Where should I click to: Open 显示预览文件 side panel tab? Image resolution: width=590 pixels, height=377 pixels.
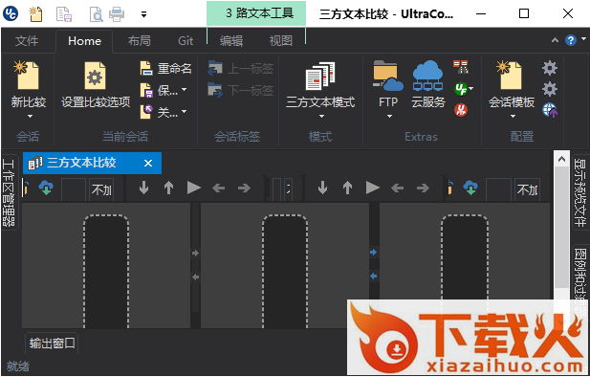tap(580, 192)
